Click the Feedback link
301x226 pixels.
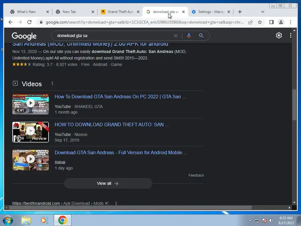click(196, 175)
